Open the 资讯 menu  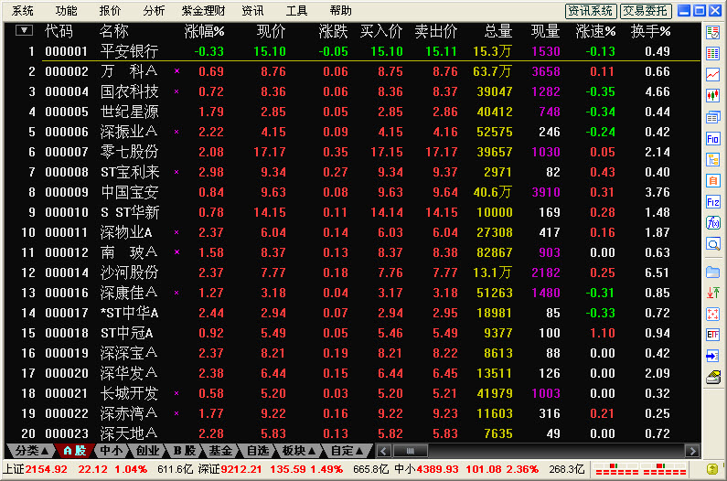coord(252,10)
